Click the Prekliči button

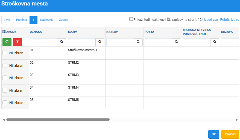tap(230, 134)
